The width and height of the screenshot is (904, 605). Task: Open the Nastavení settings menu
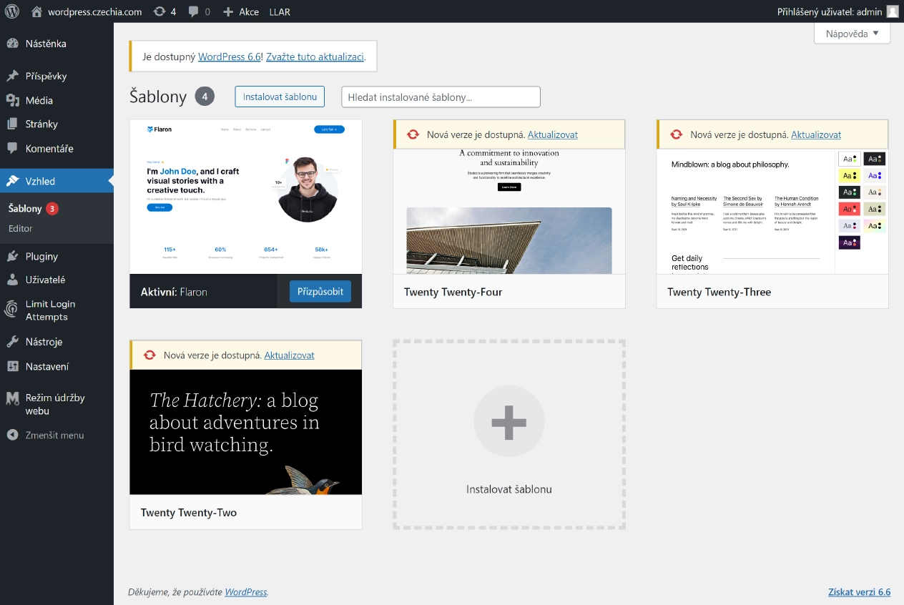[x=47, y=366]
